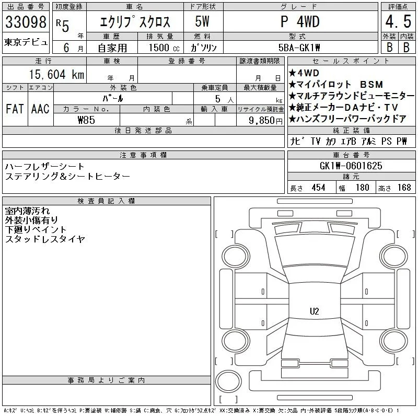Select the exterior color パール

[113, 98]
